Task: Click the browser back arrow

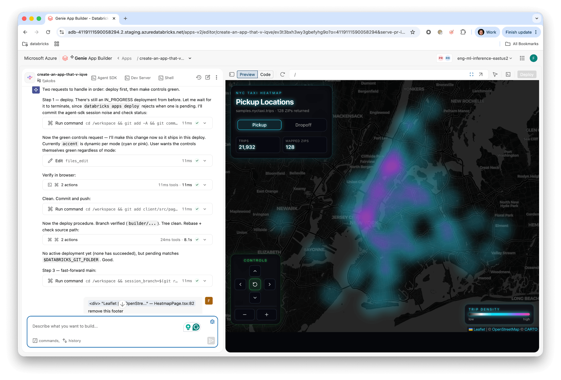Action: (25, 32)
